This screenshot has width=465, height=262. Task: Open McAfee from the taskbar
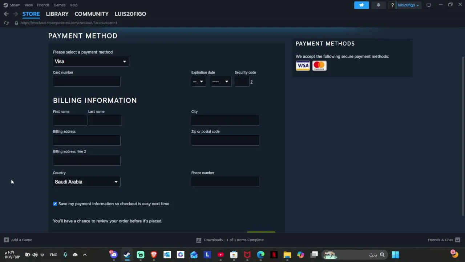click(247, 255)
